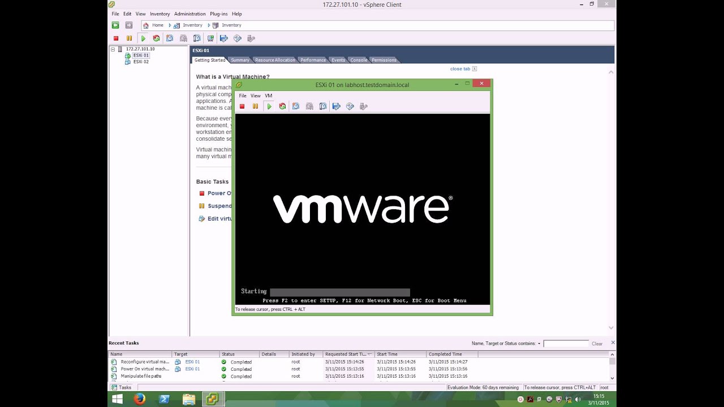Screen dimensions: 724x407
Task: Click gray navigate Forward arrow
Action: point(129,25)
